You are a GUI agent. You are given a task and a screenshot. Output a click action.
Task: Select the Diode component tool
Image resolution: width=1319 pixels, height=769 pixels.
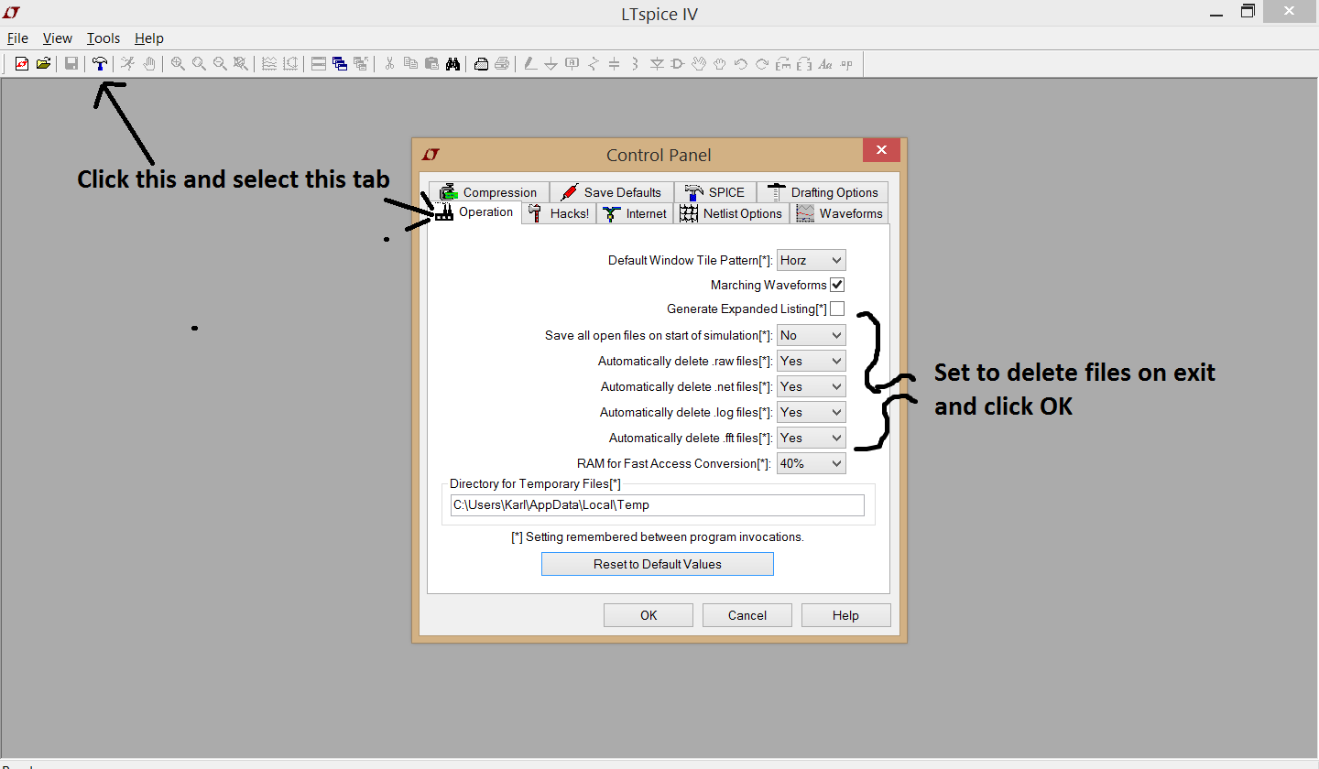coord(657,63)
